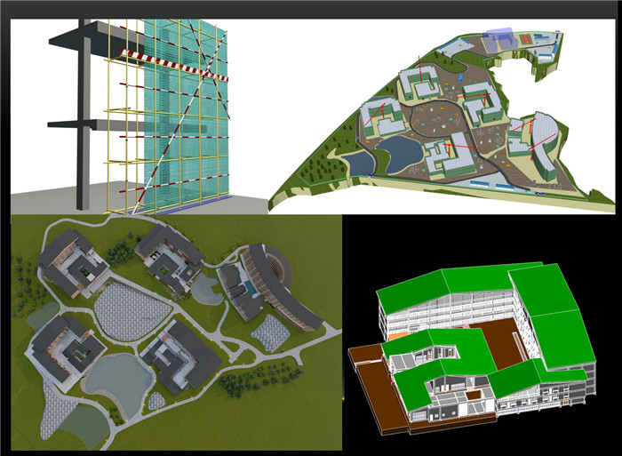Click the blue pond in site plan model

point(404,151)
